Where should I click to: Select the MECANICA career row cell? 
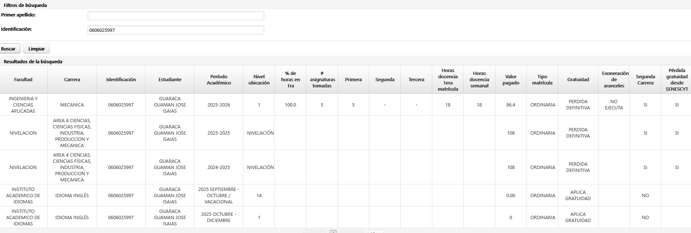point(72,105)
